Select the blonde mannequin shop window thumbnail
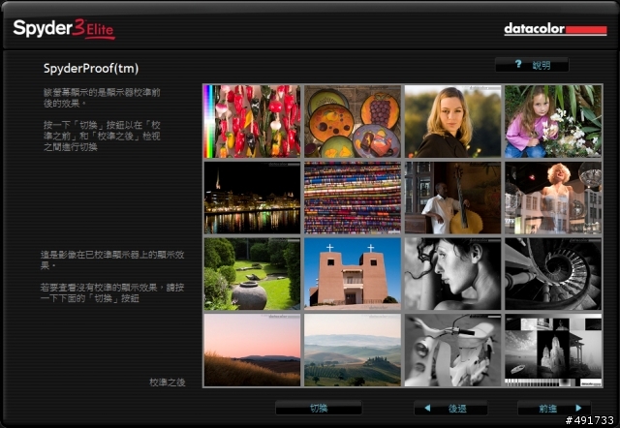 point(553,198)
